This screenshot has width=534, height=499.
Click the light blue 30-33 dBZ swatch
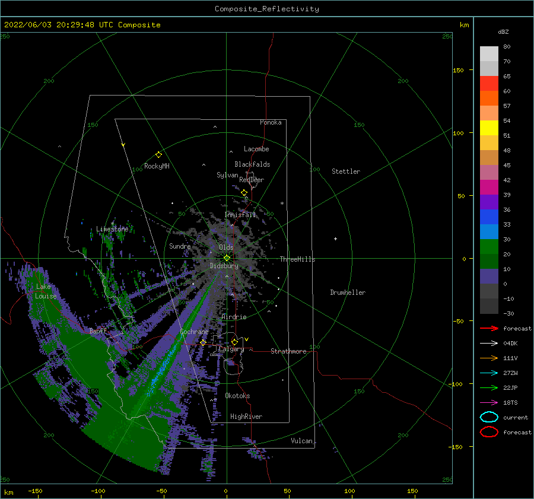pos(489,232)
